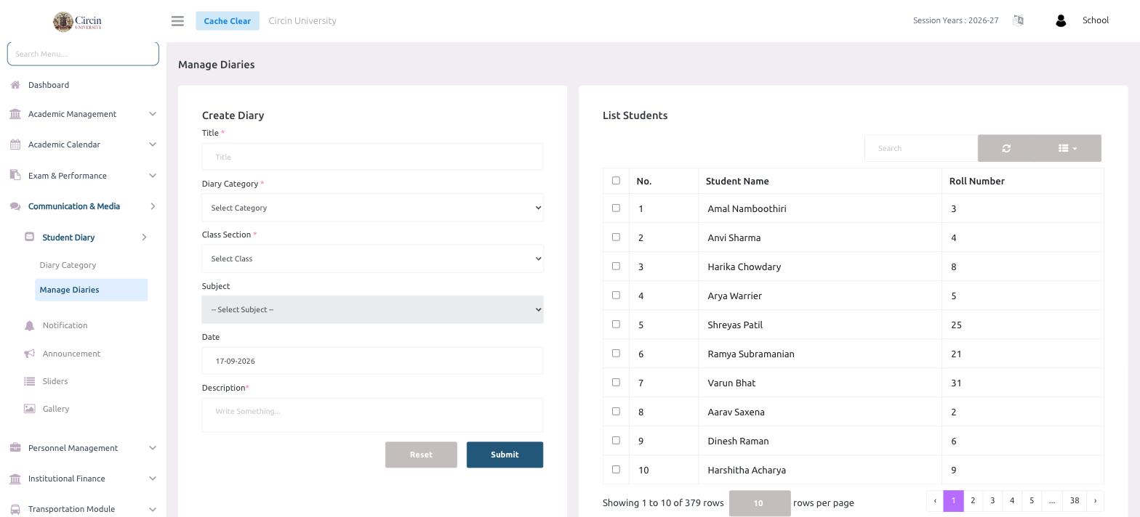Click the Announcement megaphone icon
The image size is (1140, 517).
pyautogui.click(x=29, y=354)
